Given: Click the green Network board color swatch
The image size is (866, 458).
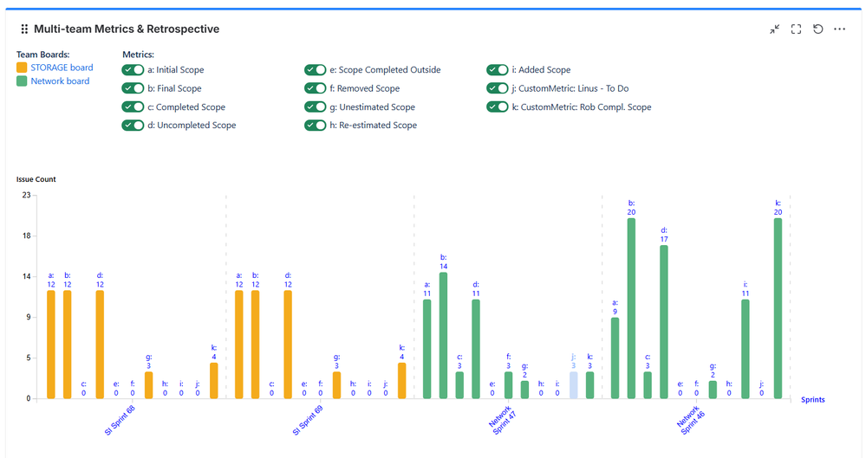Looking at the screenshot, I should pyautogui.click(x=22, y=81).
